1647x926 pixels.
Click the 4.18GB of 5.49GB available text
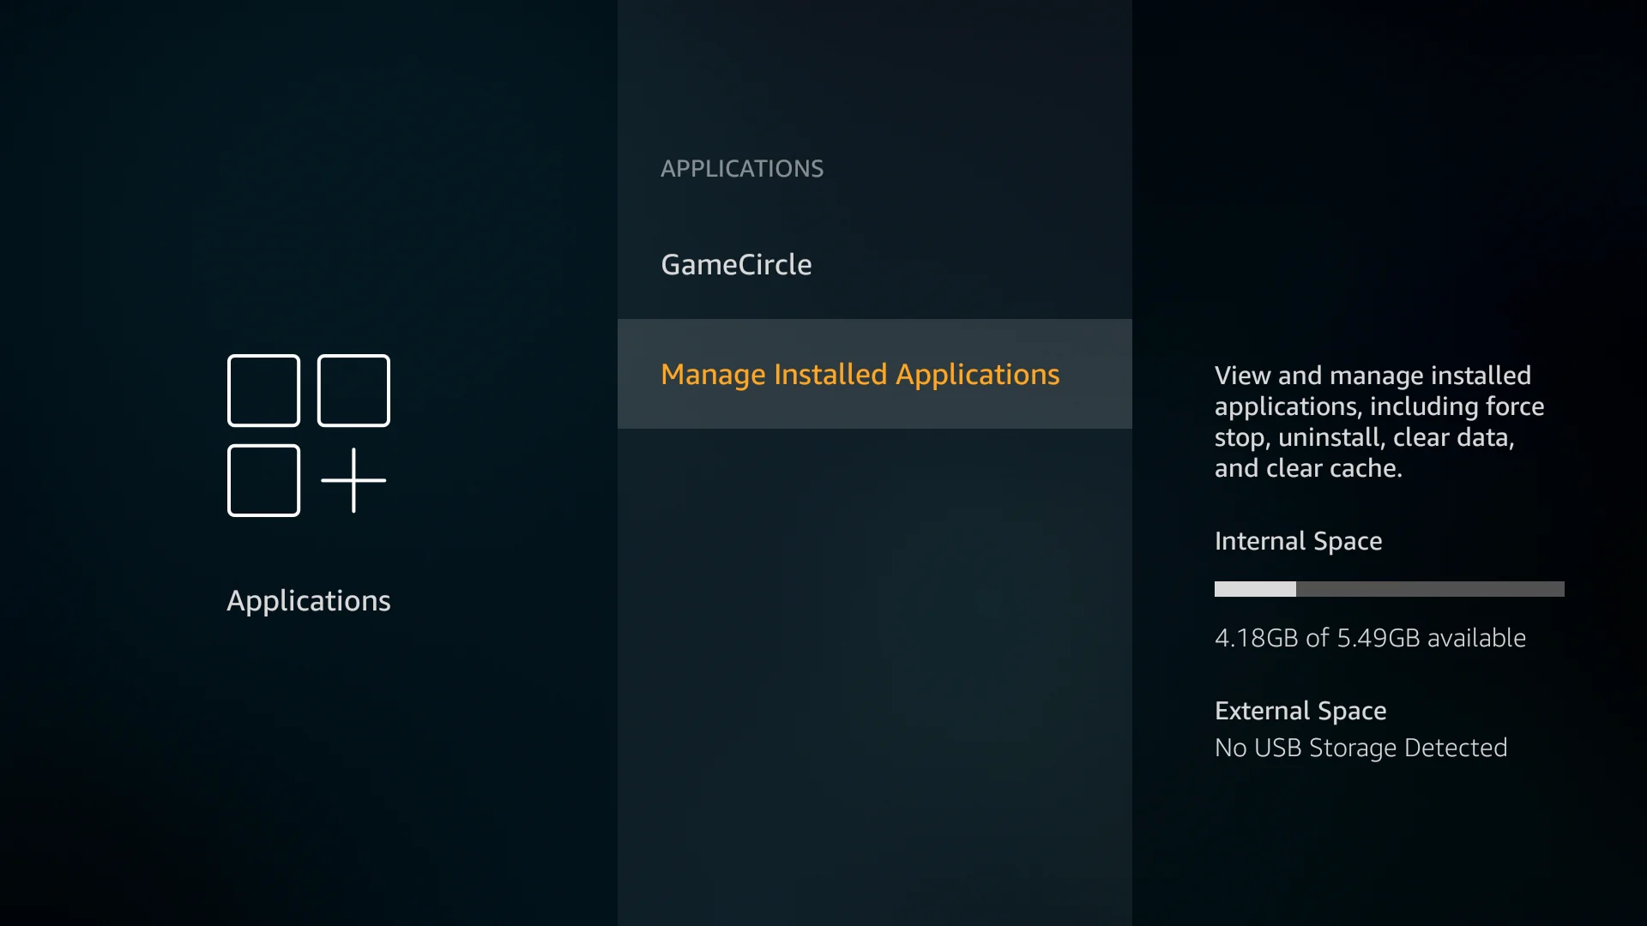[x=1369, y=638]
